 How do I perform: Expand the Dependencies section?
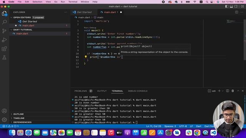pos(22,122)
